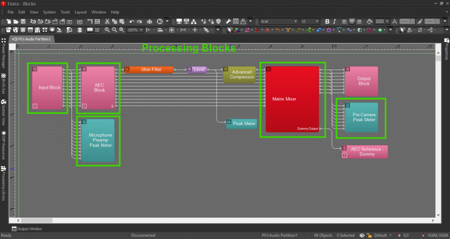Open the red waveform blocks icon

click(268, 30)
